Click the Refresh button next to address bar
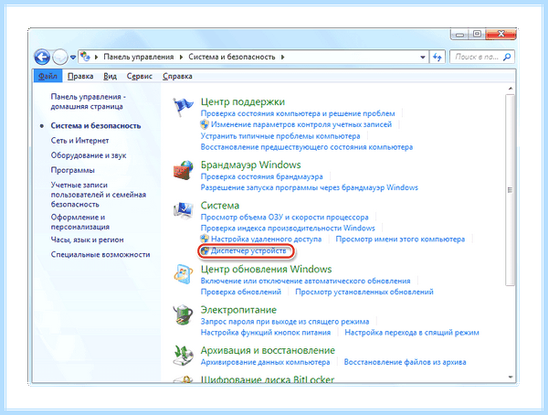Image resolution: width=548 pixels, height=415 pixels. tap(437, 57)
